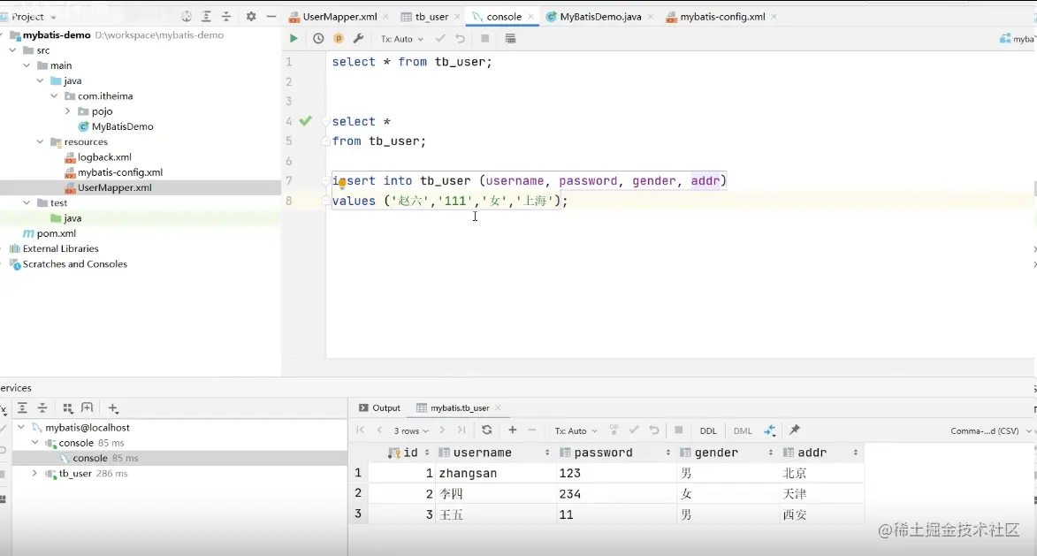1037x556 pixels.
Task: Open results Tx: Auto dropdown
Action: pyautogui.click(x=576, y=430)
